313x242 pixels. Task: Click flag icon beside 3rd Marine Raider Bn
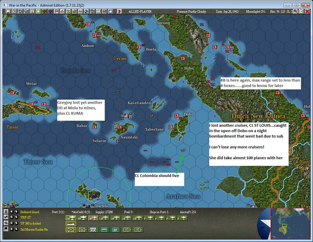[x=6, y=229]
